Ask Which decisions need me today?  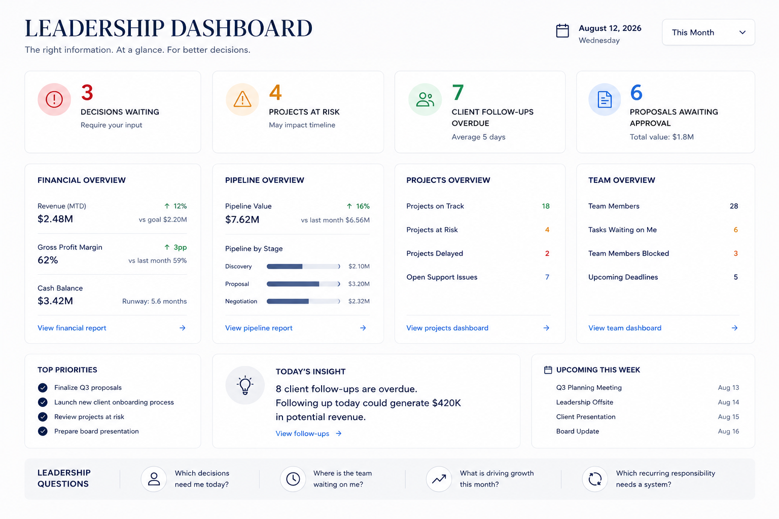[202, 479]
